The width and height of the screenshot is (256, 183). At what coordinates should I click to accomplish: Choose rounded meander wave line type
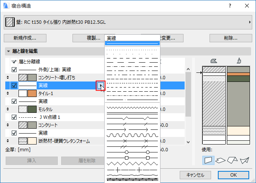pyautogui.click(x=132, y=135)
